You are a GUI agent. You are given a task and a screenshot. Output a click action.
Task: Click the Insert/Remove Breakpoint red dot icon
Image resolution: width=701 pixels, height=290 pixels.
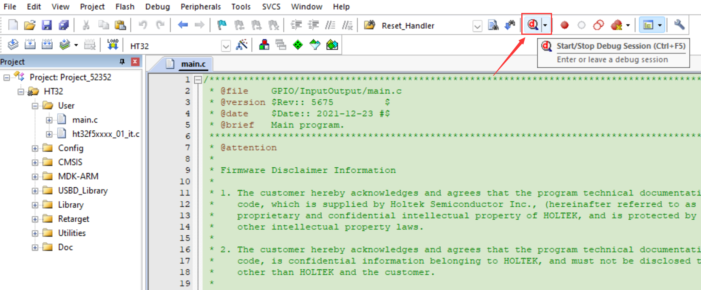564,25
